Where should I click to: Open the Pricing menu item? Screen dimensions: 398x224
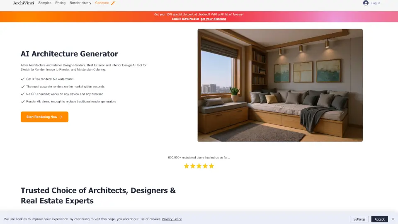pos(61,3)
